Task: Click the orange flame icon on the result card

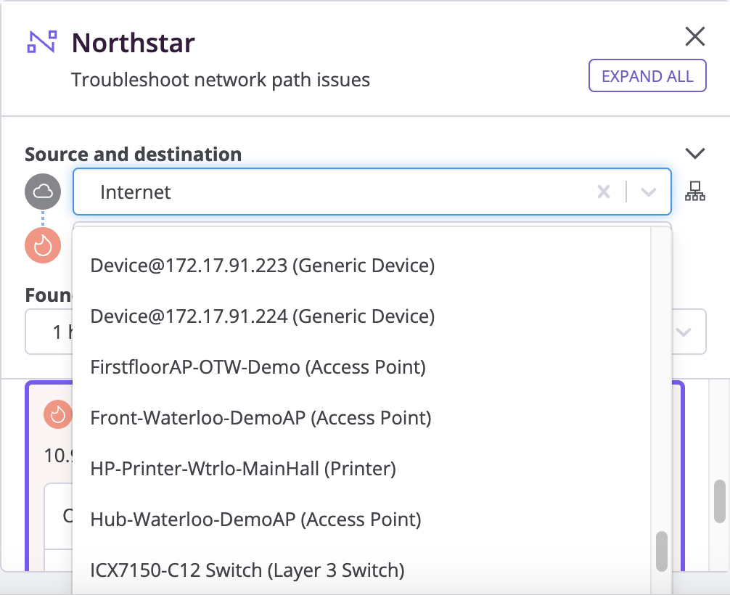Action: (57, 414)
